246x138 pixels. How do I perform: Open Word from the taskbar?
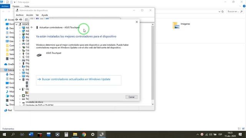[31, 135]
